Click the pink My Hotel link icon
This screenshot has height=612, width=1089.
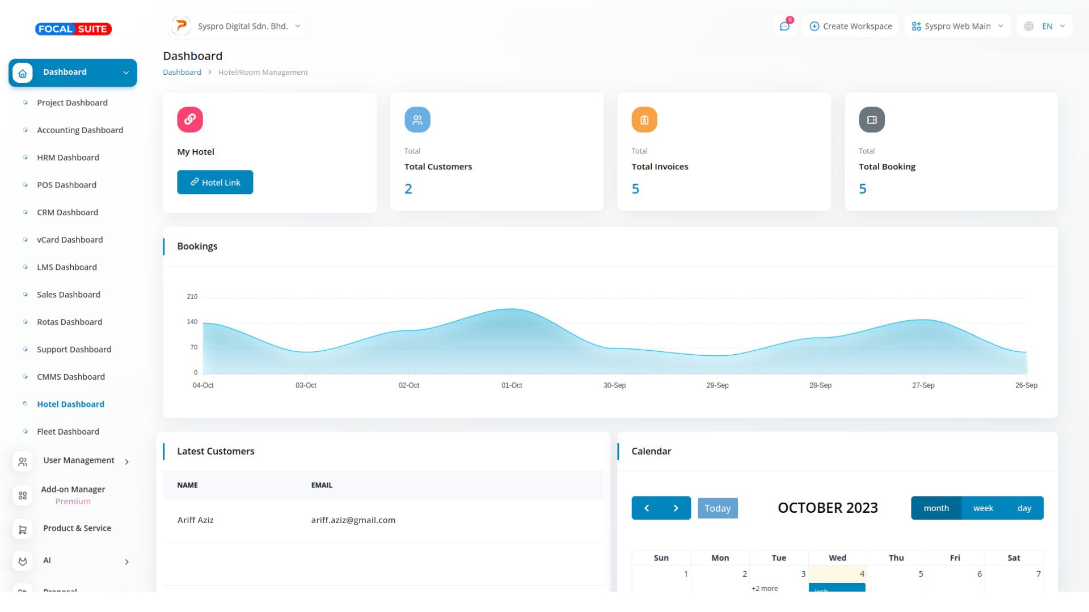click(x=190, y=120)
